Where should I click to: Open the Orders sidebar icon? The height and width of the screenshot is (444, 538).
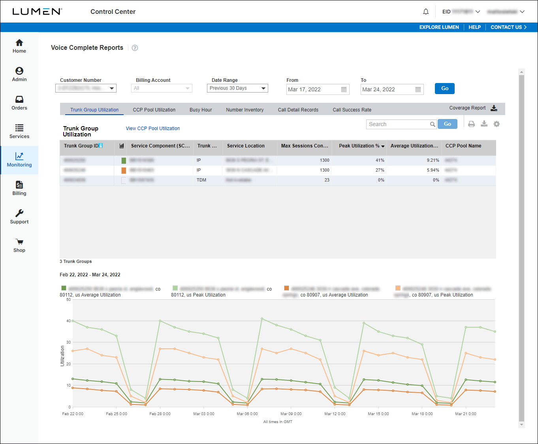(19, 99)
